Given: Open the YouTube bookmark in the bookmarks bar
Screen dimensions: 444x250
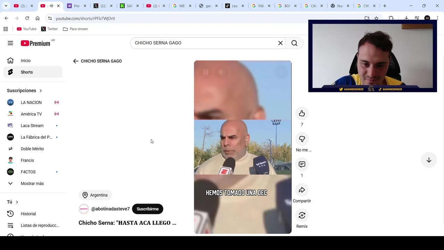Looking at the screenshot, I should 27,29.
